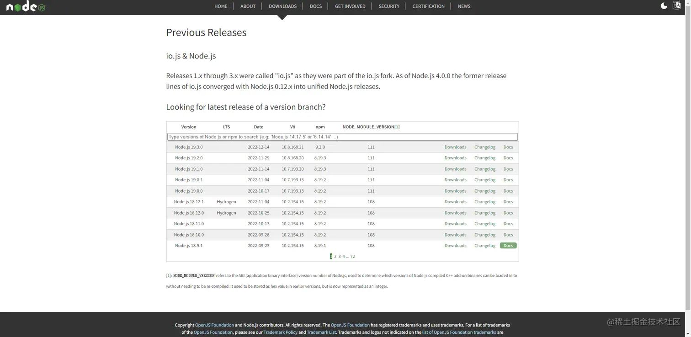View Changelog for Node.js 18.9.1
The height and width of the screenshot is (337, 691).
point(485,246)
